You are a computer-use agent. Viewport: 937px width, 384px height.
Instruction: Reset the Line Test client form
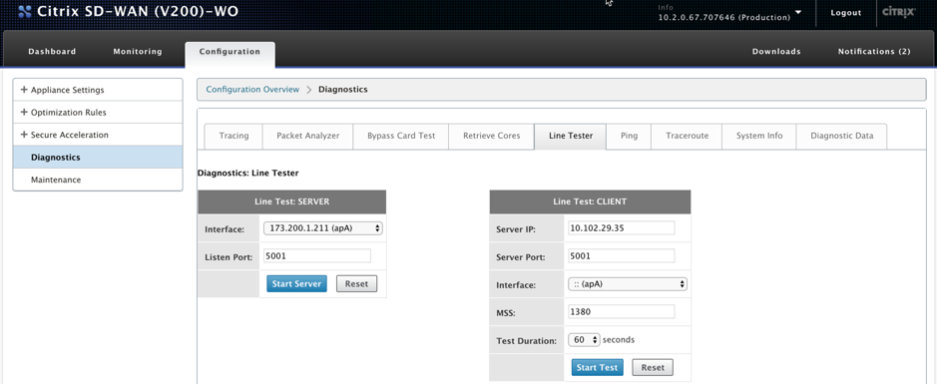tap(653, 367)
